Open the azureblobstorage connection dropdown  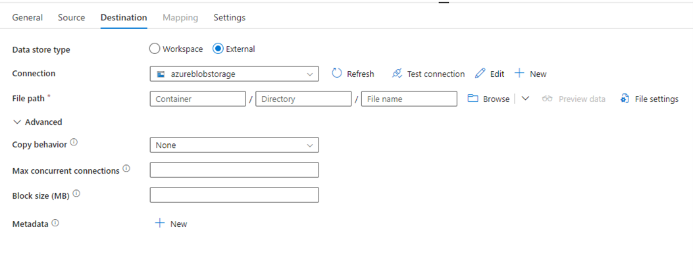pos(234,74)
